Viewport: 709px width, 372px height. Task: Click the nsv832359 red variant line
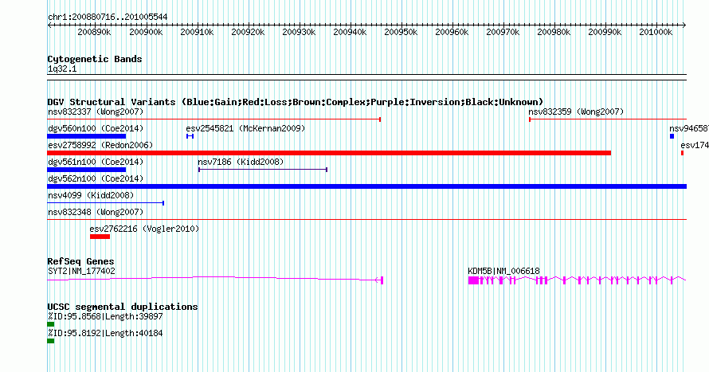(608, 119)
